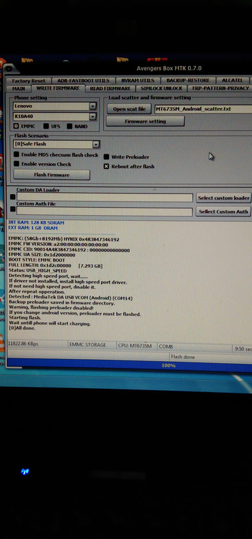Click the EMMC CID log line
Image resolution: width=252 pixels, height=539 pixels.
point(69,250)
